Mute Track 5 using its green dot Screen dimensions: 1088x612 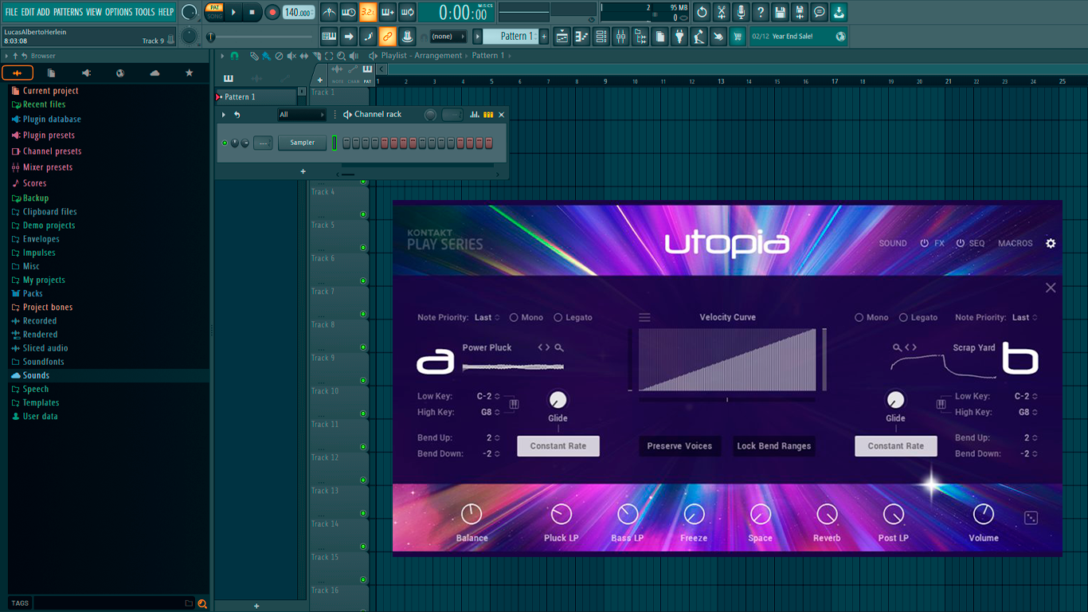click(x=363, y=248)
